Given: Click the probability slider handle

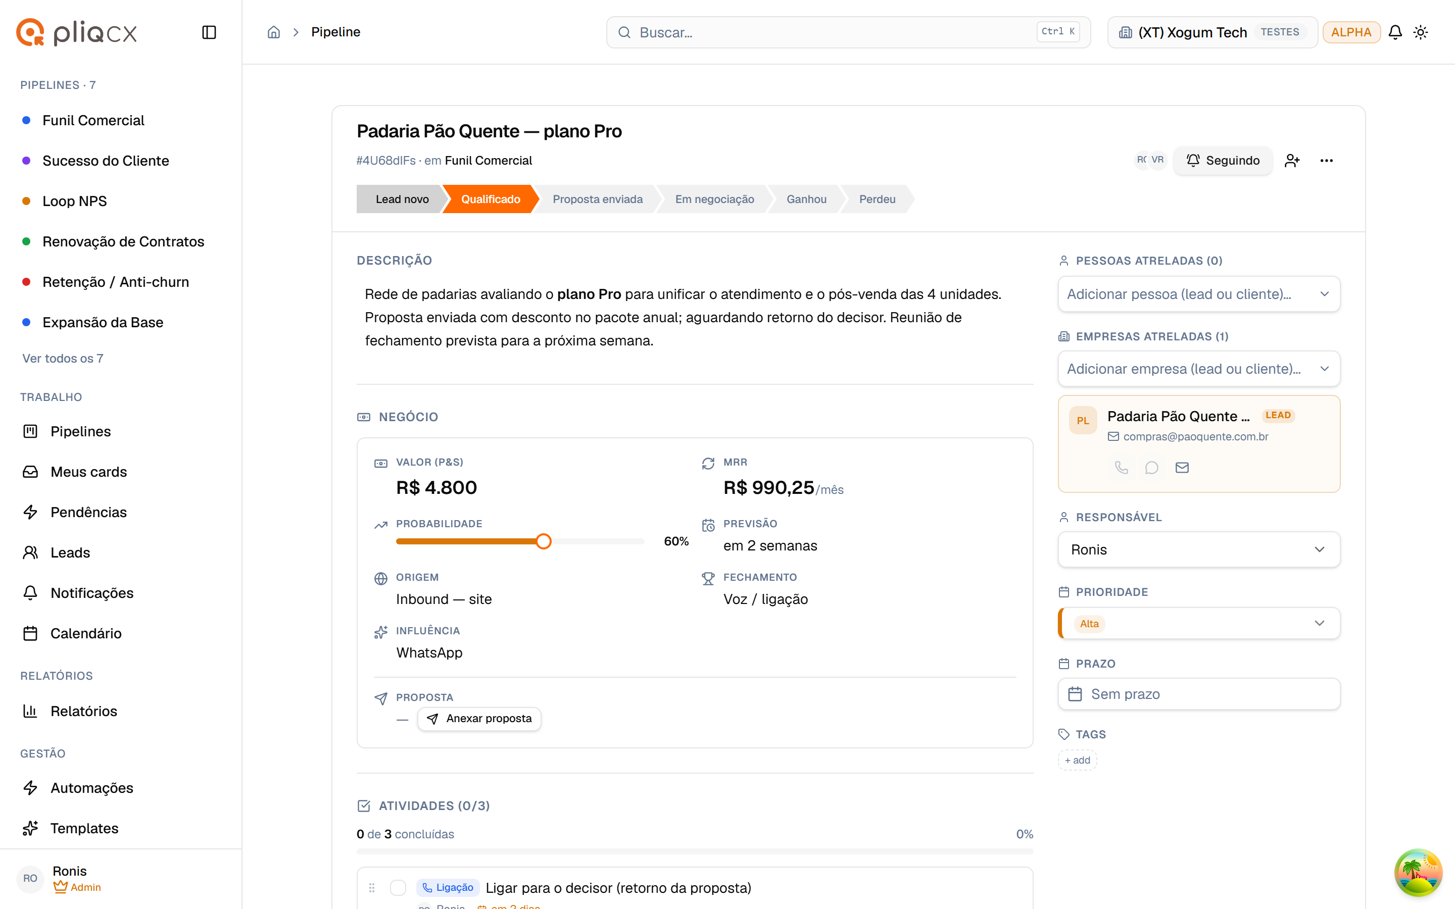Looking at the screenshot, I should (543, 541).
